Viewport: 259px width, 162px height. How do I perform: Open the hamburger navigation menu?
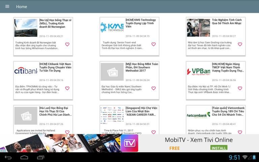pos(7,7)
